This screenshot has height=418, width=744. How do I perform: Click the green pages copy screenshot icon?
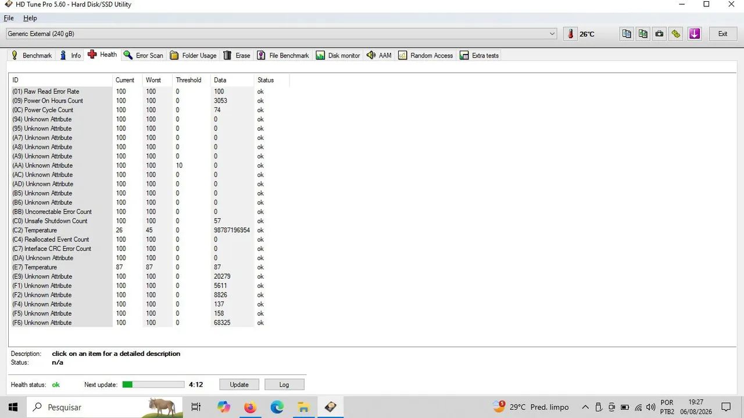[643, 34]
